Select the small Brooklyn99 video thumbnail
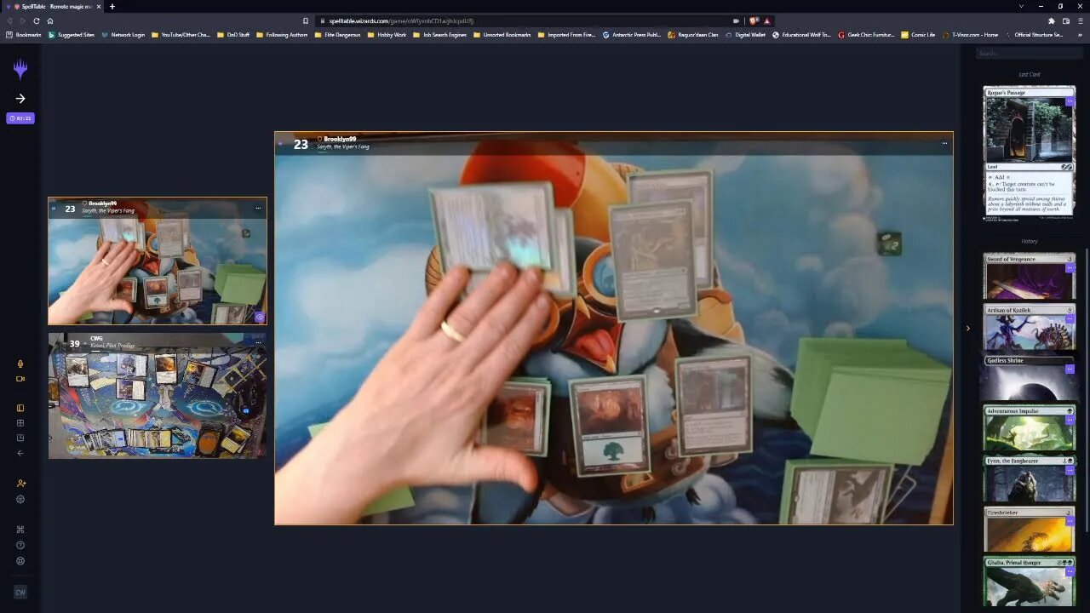Screen dimensions: 1090x613 coord(158,261)
